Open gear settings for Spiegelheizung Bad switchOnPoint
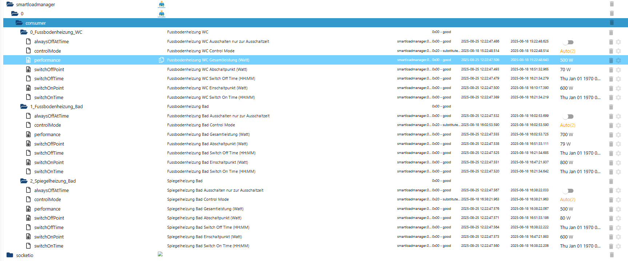628x261 pixels. click(x=619, y=237)
